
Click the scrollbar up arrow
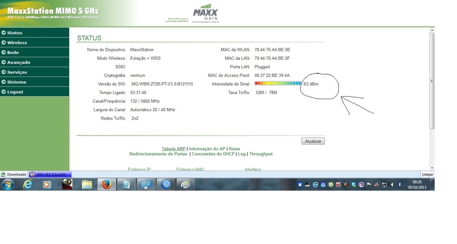(x=432, y=30)
